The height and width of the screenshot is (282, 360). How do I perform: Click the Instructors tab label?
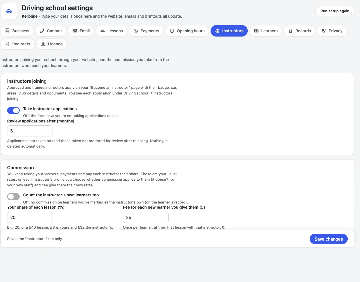[x=233, y=31]
